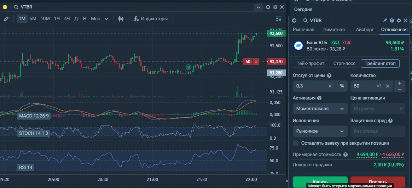Add new widget with plus icon in order panel
This screenshot has width=412, height=188.
[x=294, y=20]
